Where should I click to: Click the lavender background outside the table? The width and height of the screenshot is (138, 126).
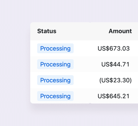[15, 63]
